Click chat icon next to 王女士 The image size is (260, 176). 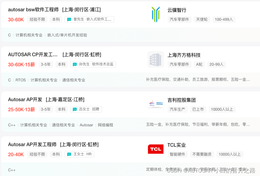pos(69,154)
